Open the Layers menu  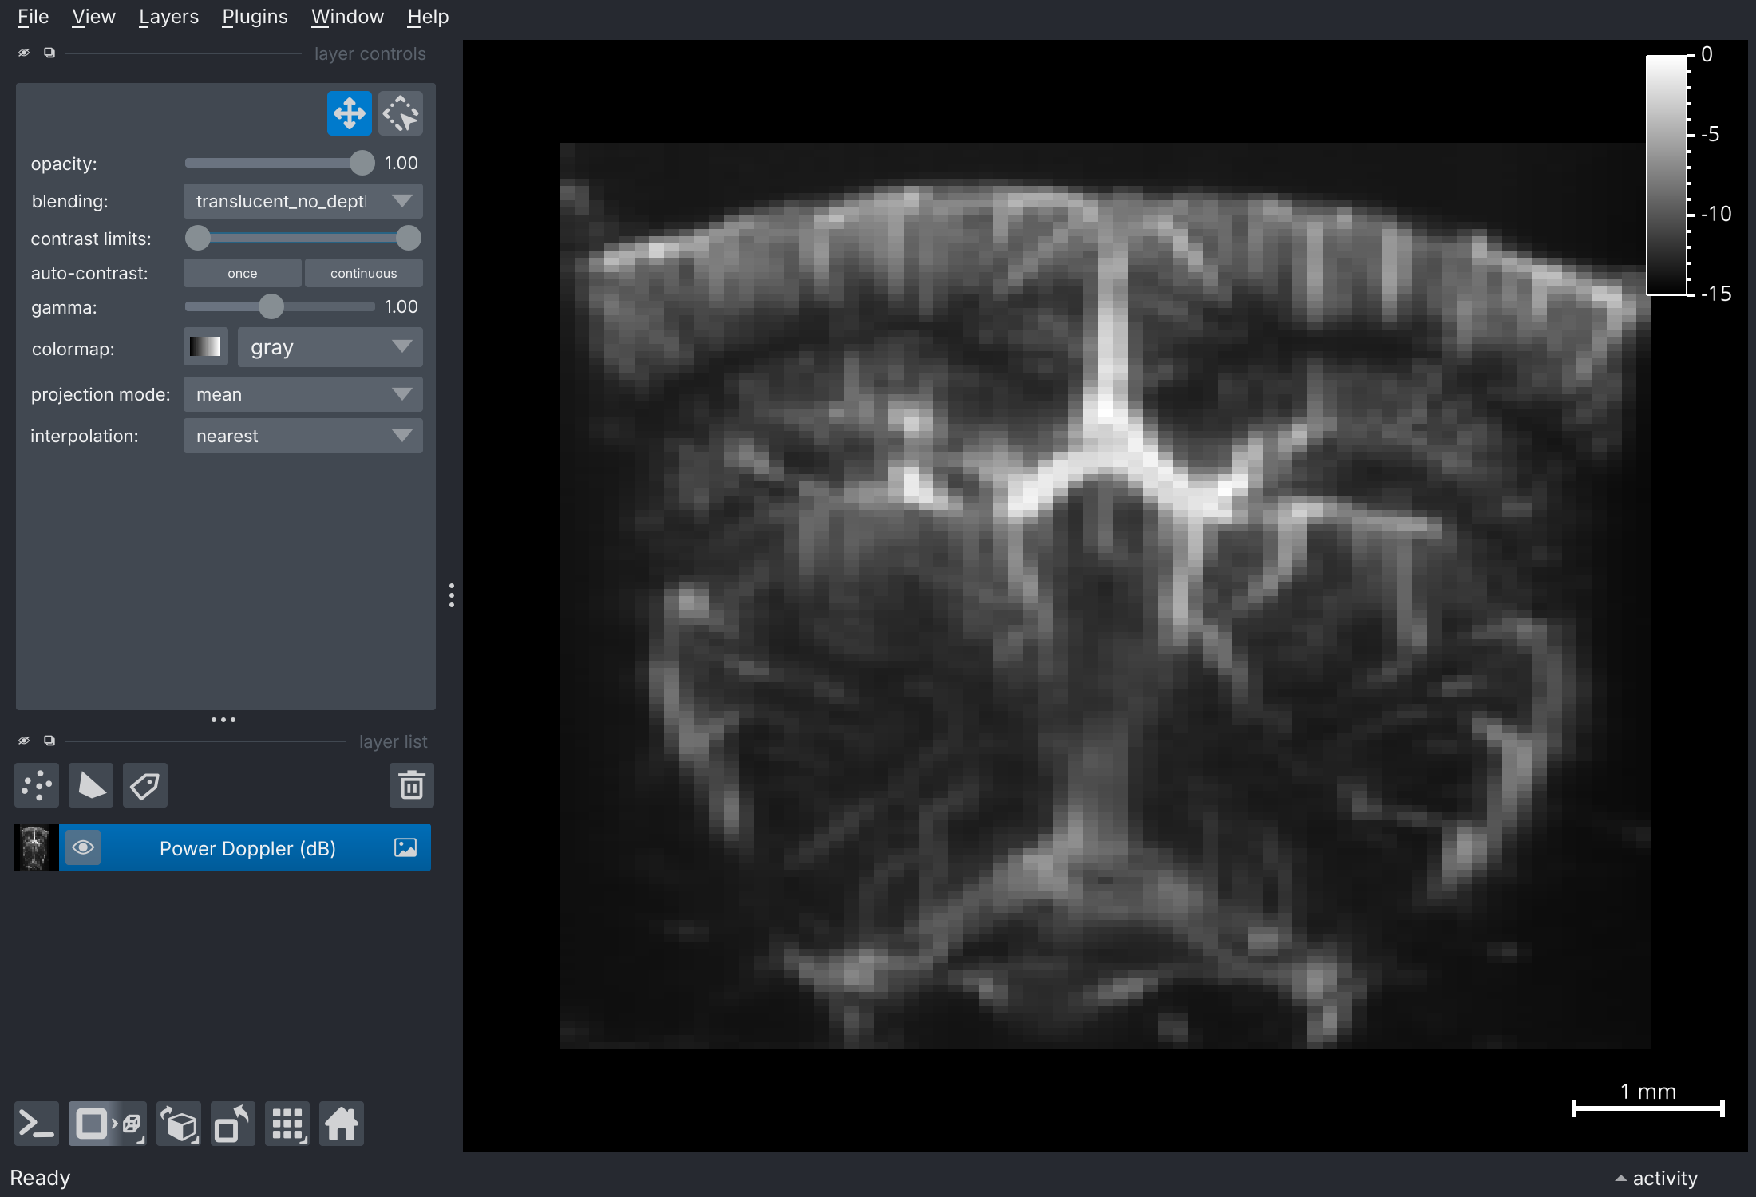(168, 16)
